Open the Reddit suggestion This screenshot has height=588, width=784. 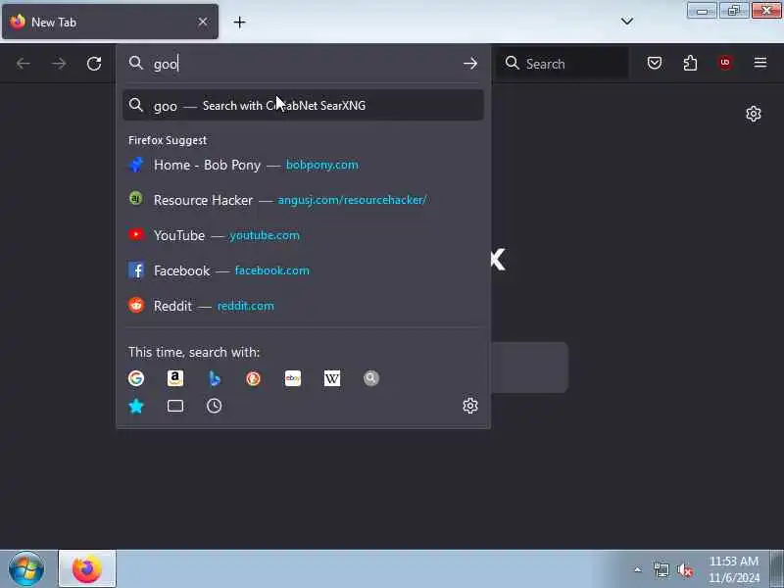pos(303,306)
